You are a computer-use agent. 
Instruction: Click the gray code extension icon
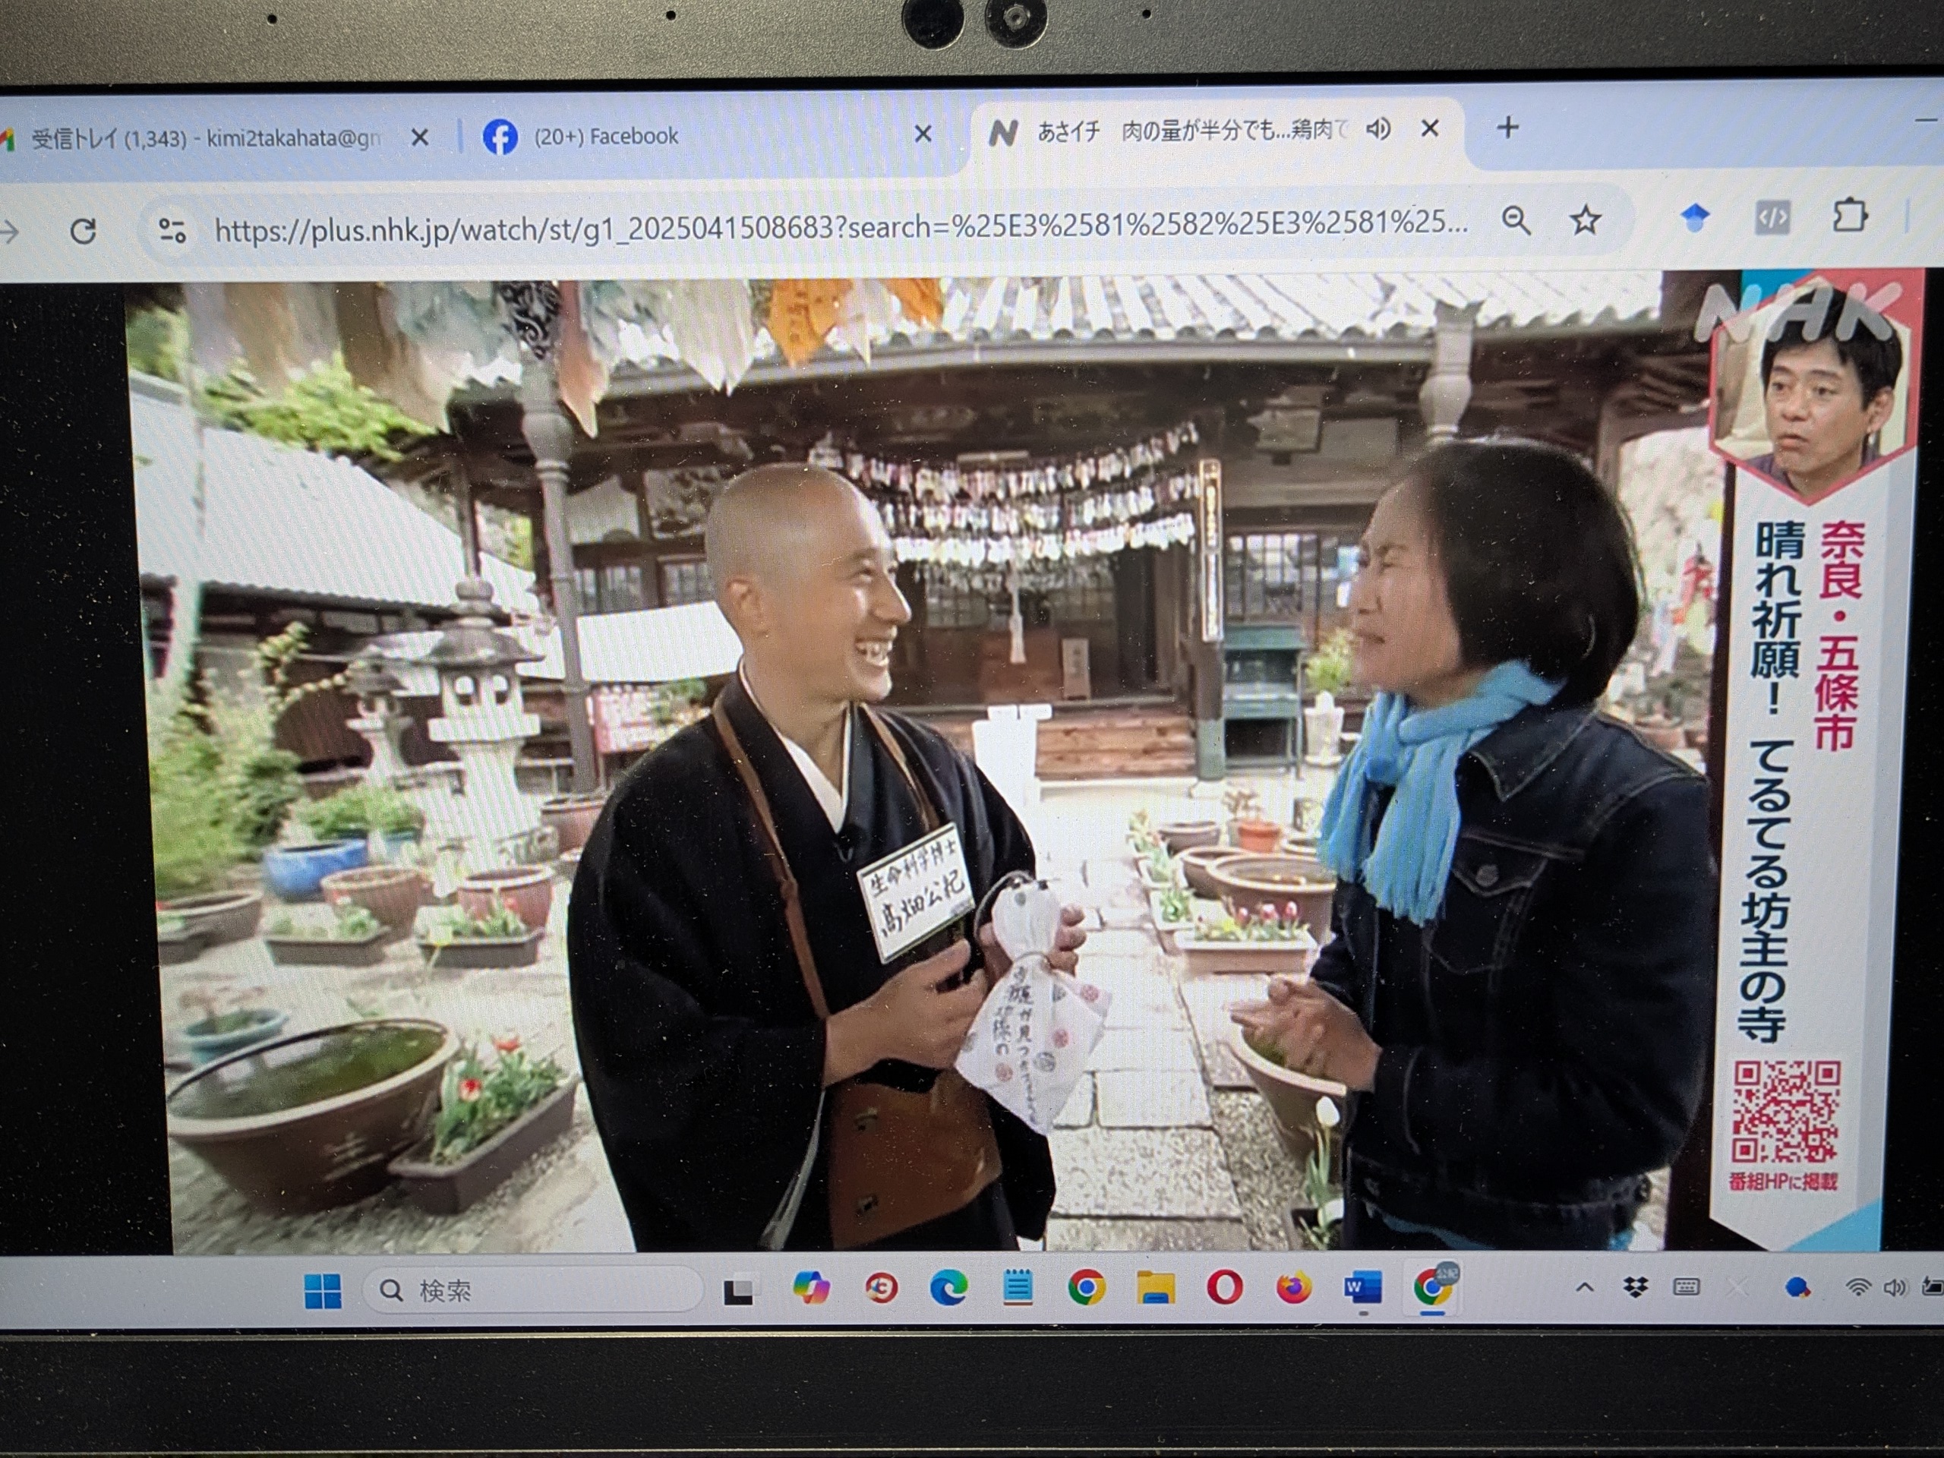(1772, 218)
